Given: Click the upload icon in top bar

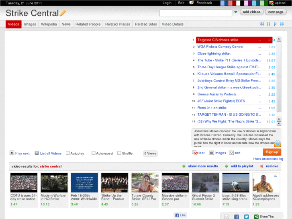Looking at the screenshot, I should (x=272, y=3).
